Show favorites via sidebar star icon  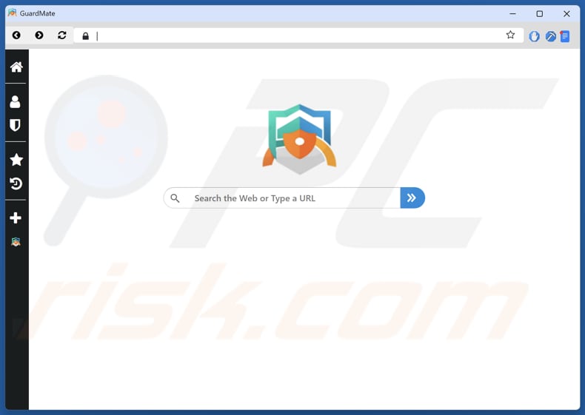point(16,160)
